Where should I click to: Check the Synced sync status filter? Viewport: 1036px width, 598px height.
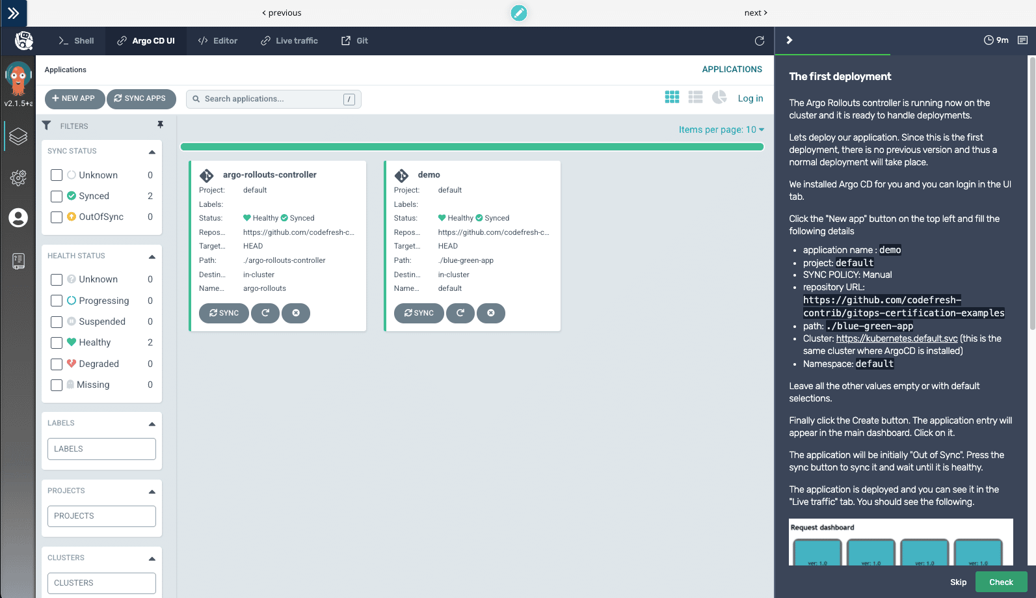[x=57, y=196]
